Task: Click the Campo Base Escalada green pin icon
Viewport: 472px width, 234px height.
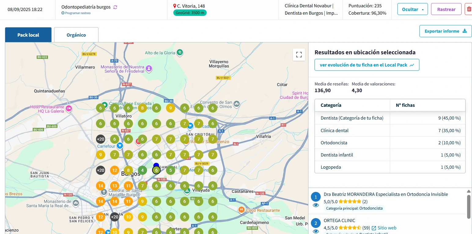Action: click(x=105, y=105)
